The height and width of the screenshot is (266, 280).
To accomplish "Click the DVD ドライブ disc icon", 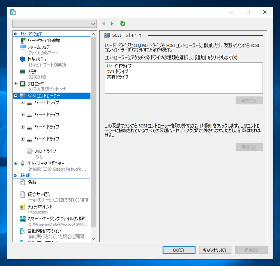I will [29, 151].
